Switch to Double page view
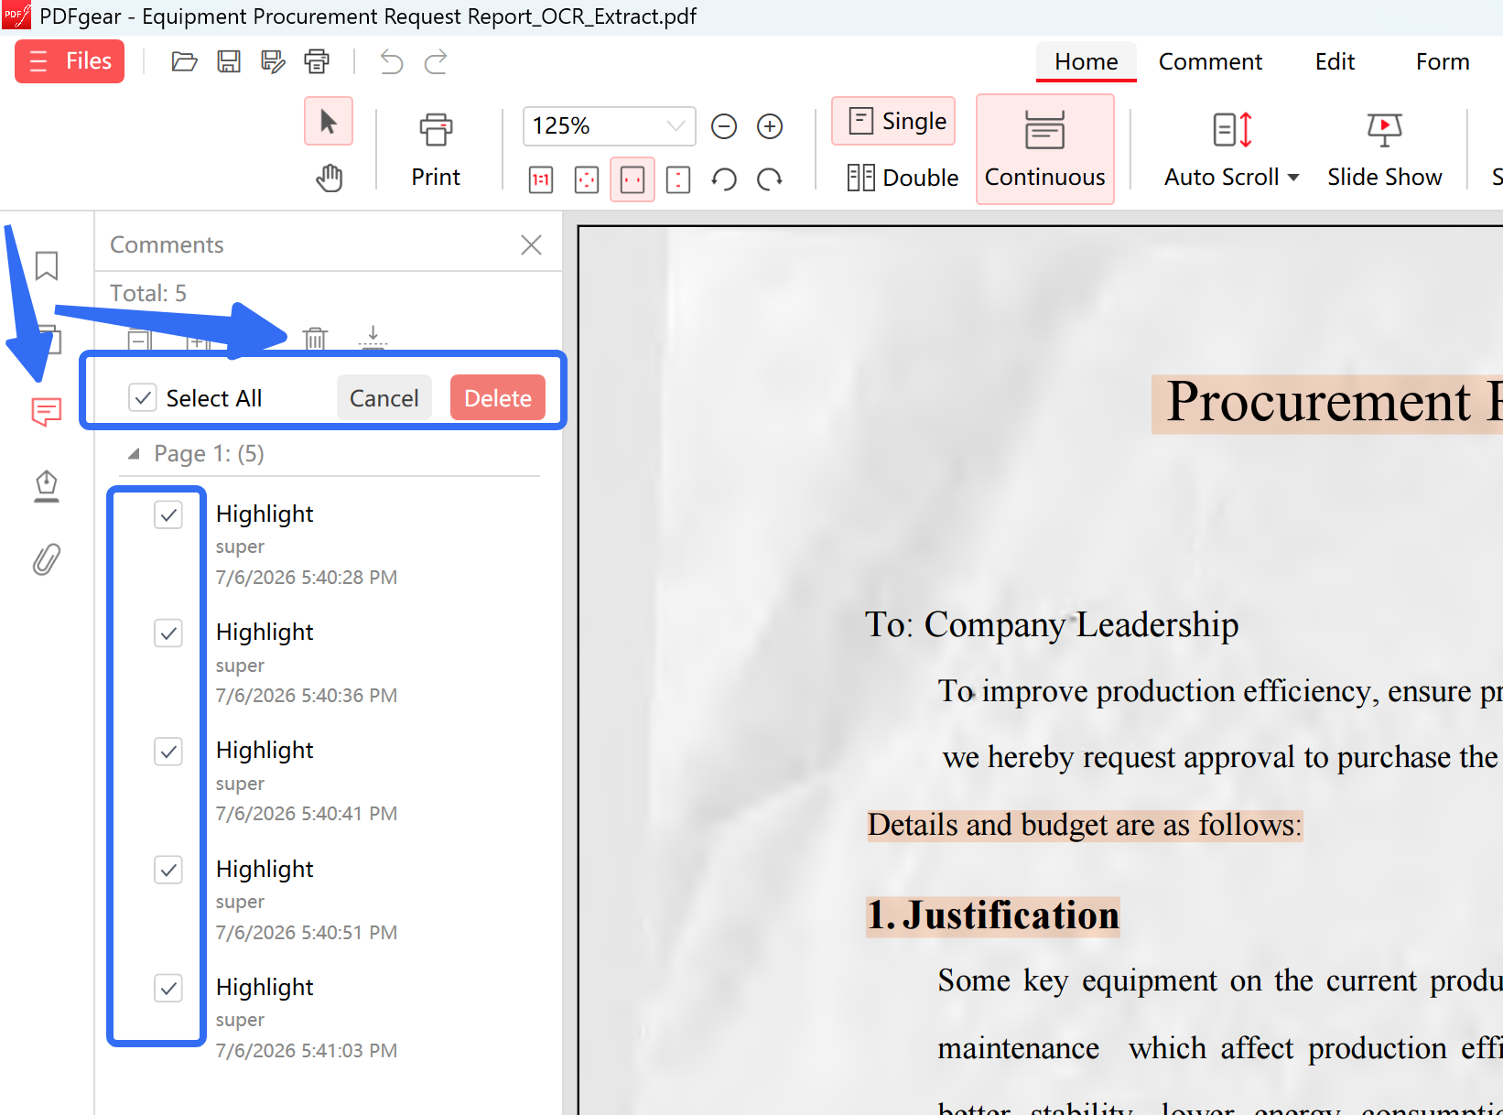The image size is (1503, 1115). (903, 178)
